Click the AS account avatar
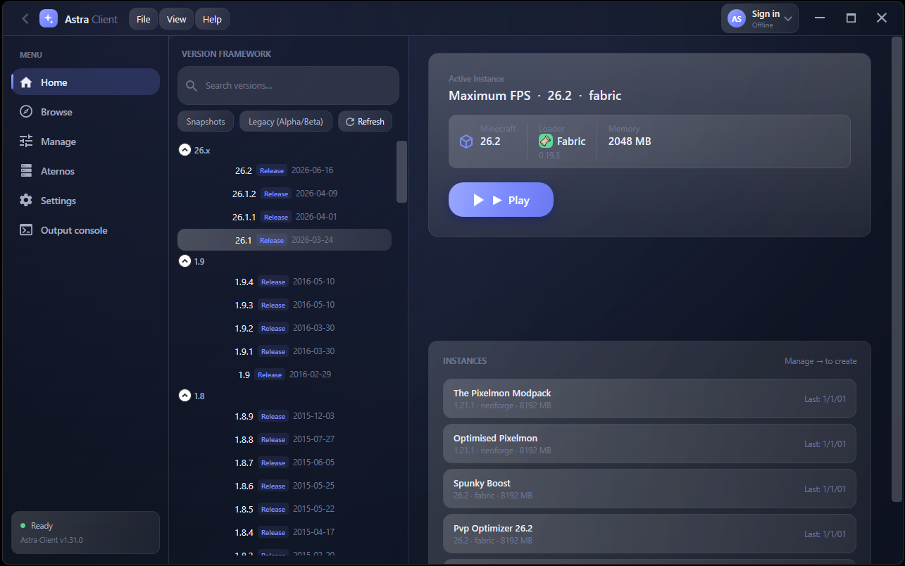Image resolution: width=905 pixels, height=566 pixels. click(737, 19)
